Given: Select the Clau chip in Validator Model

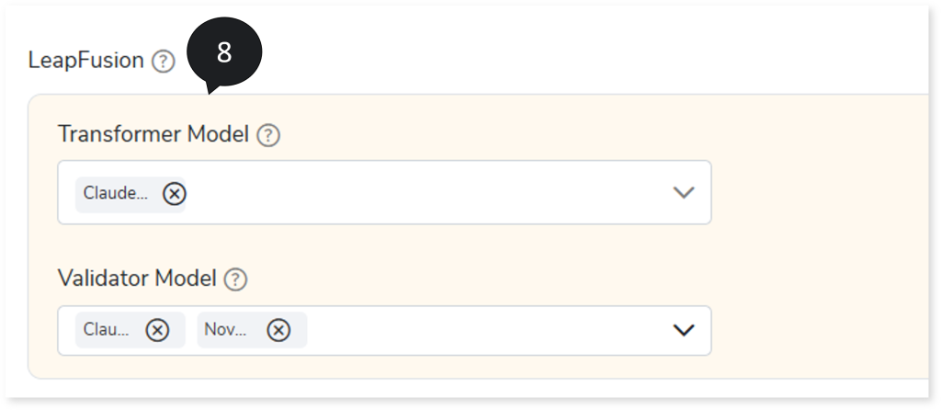Looking at the screenshot, I should pyautogui.click(x=107, y=330).
